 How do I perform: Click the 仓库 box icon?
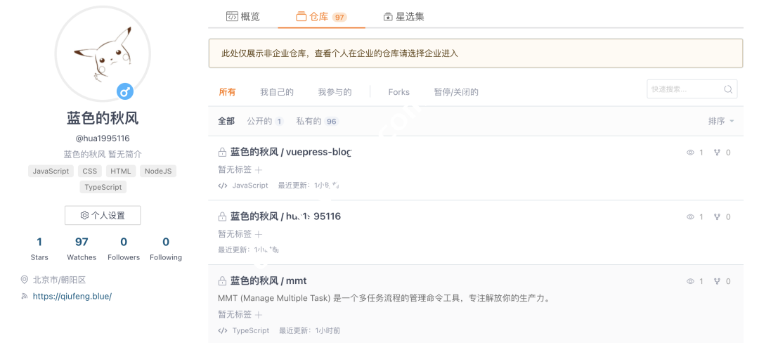click(x=301, y=17)
